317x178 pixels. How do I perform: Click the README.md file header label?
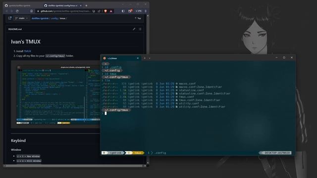click(x=15, y=29)
